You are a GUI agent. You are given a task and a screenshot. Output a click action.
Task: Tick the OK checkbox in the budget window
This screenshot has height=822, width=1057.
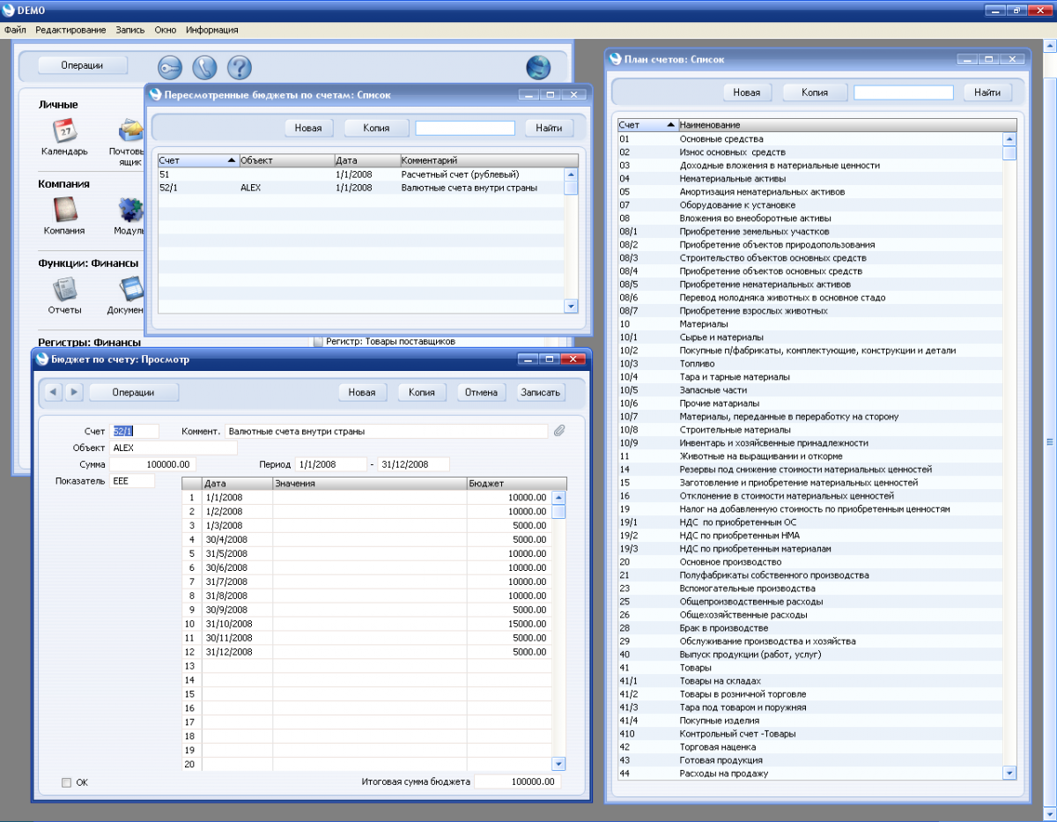(x=67, y=781)
